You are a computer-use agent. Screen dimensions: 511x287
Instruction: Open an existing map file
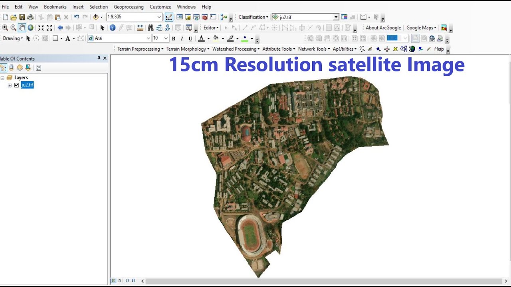[x=14, y=17]
